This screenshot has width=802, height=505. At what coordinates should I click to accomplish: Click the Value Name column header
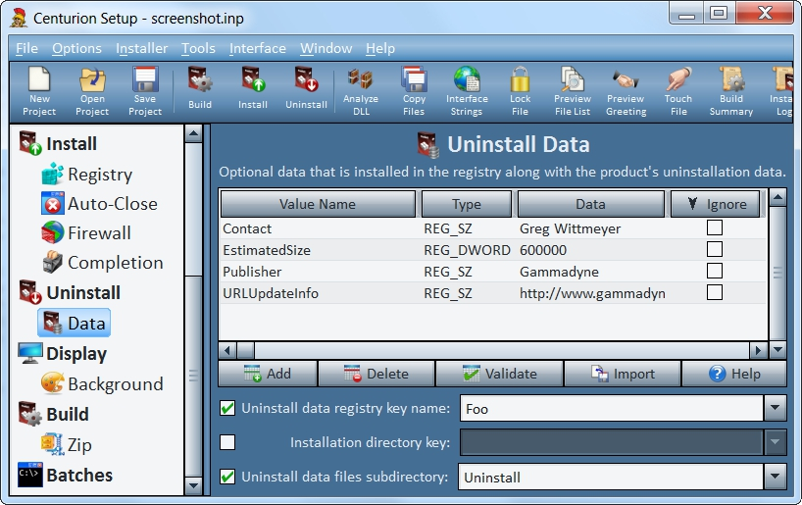318,204
